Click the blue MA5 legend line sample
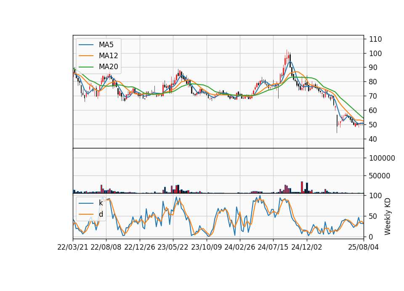 (x=86, y=45)
